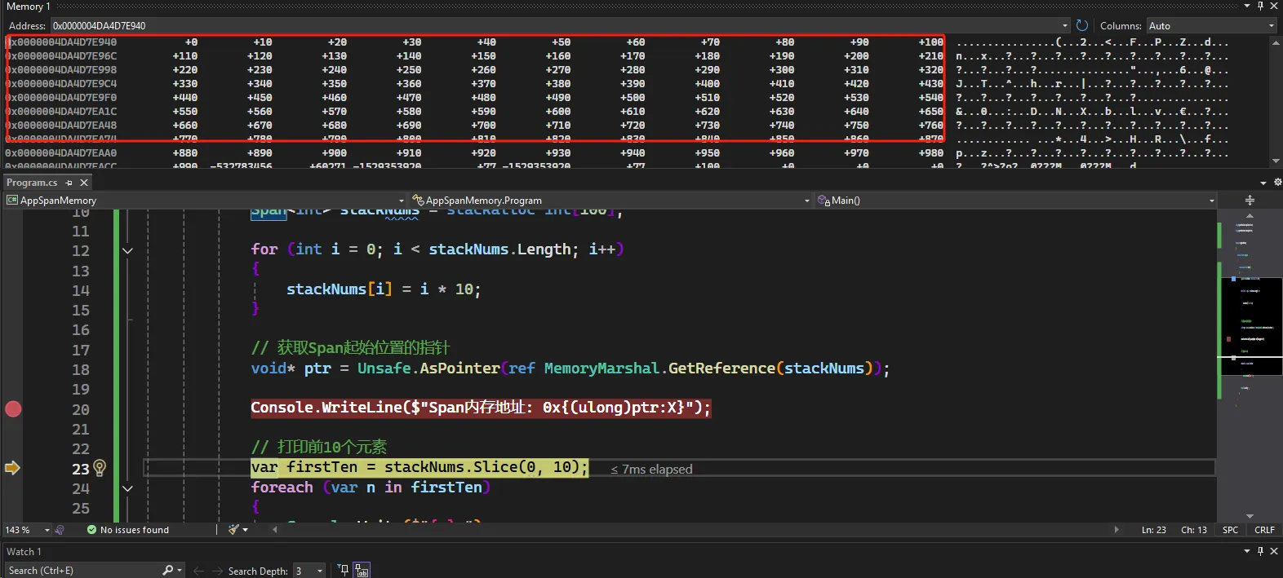Close the Memory 1 panel
Screen dimensions: 1283x578
tap(1273, 6)
